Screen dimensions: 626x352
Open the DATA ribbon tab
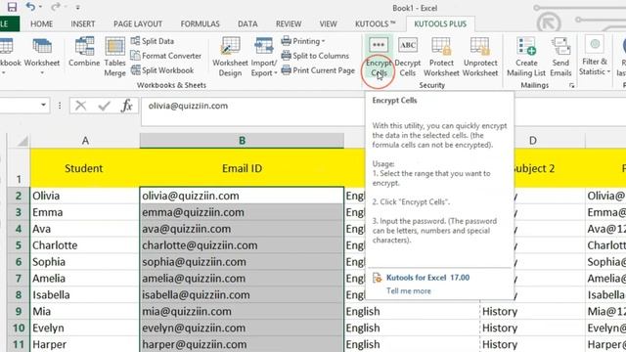(x=247, y=23)
